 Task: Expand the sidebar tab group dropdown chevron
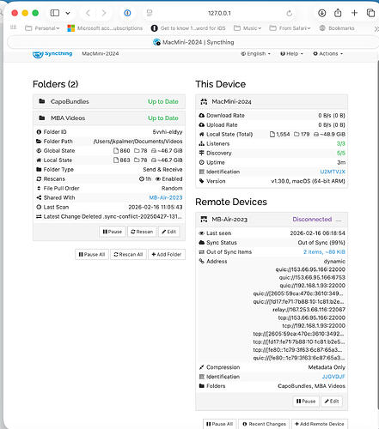pos(68,13)
